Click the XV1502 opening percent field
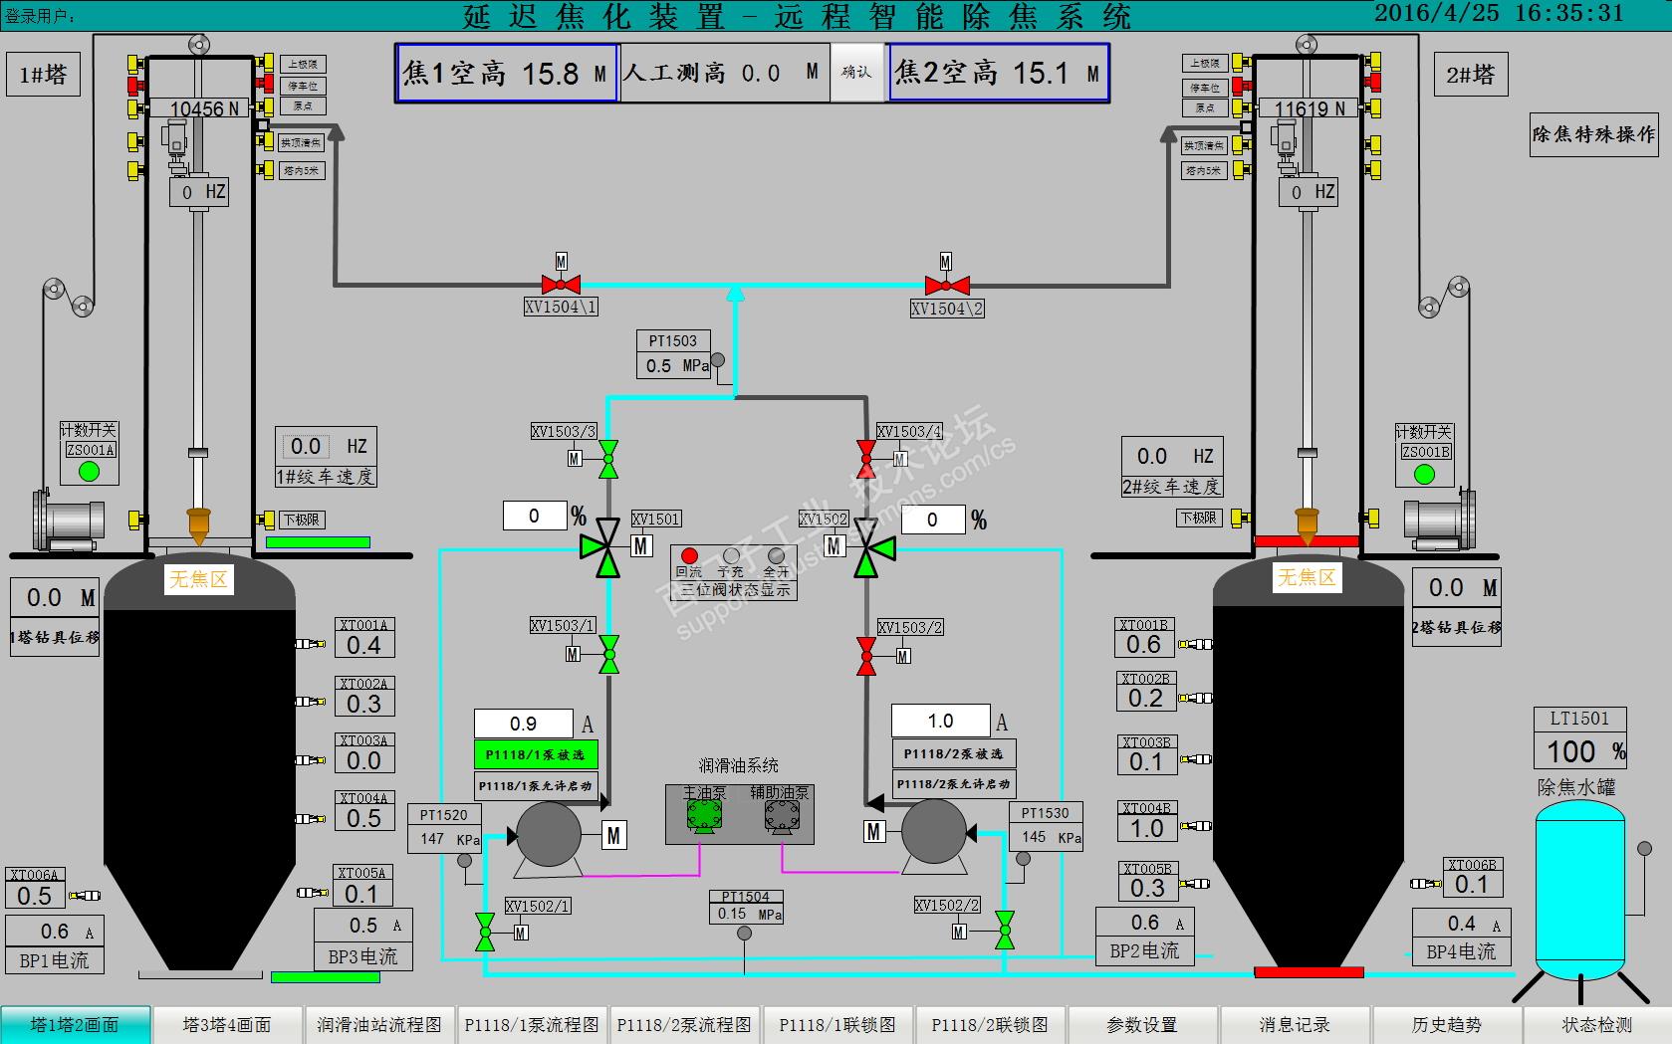The width and height of the screenshot is (1672, 1044). click(933, 520)
